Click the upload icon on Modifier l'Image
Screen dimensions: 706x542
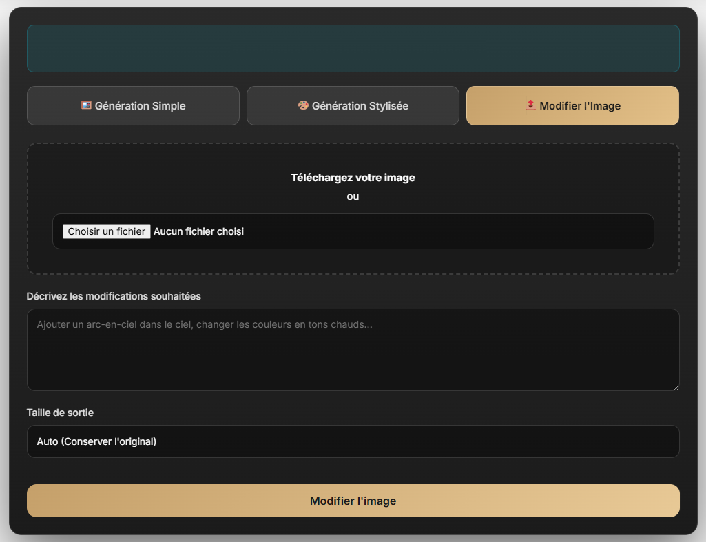(x=530, y=105)
